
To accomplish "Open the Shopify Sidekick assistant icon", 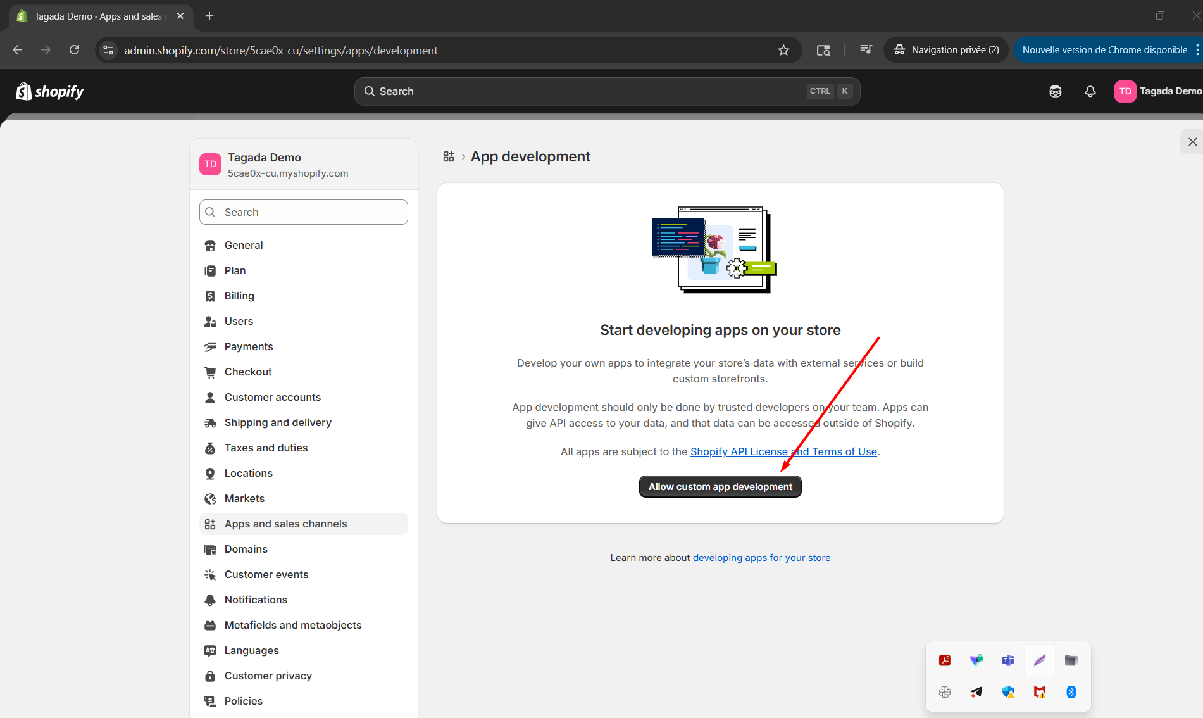I will (x=1056, y=92).
